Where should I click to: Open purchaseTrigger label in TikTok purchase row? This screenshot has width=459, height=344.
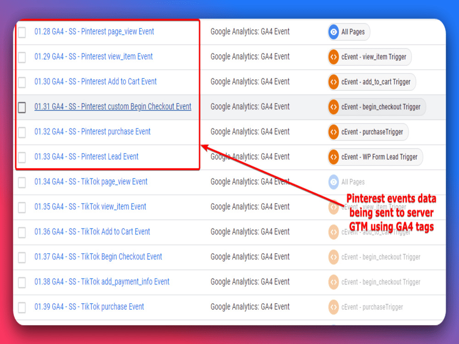click(372, 307)
